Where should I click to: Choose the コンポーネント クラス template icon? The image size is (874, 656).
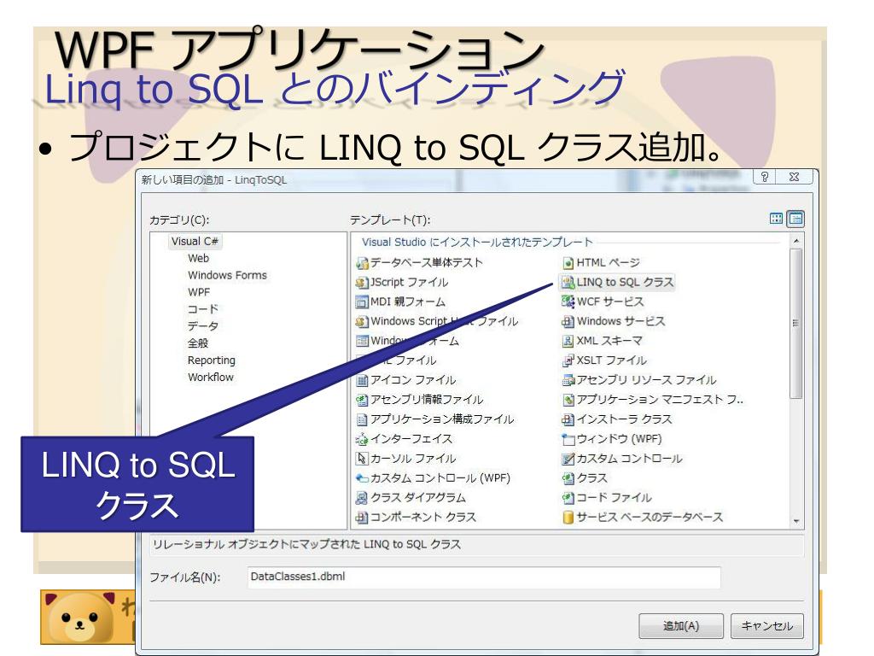point(362,517)
